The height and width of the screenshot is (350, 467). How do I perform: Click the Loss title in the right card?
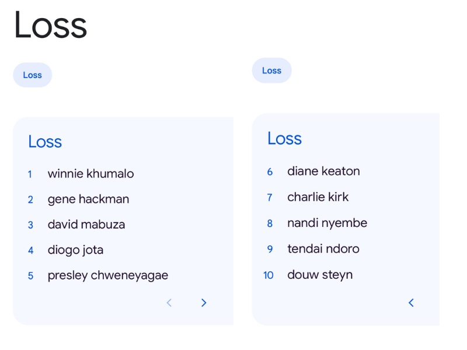click(284, 138)
